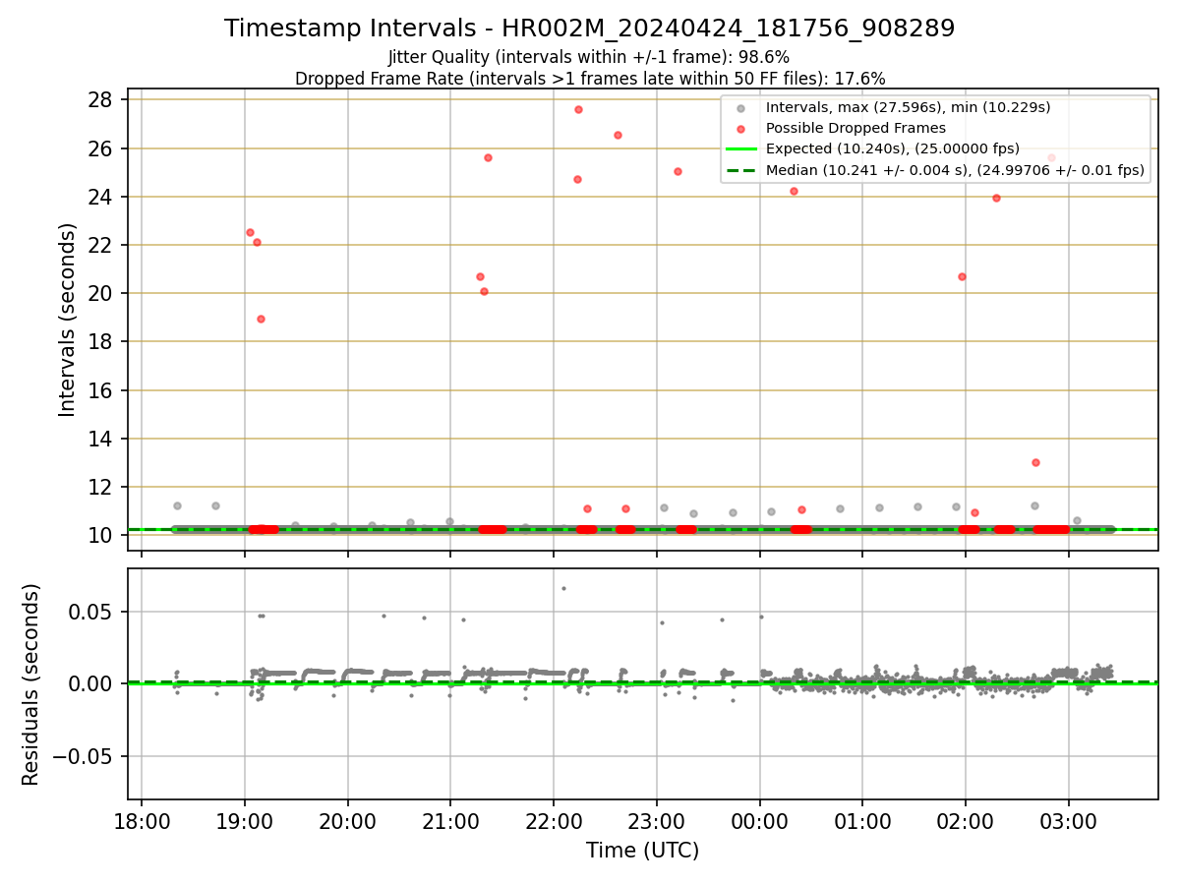Image resolution: width=1180 pixels, height=885 pixels.
Task: Click the dashed green line sample in legend
Action: click(741, 170)
